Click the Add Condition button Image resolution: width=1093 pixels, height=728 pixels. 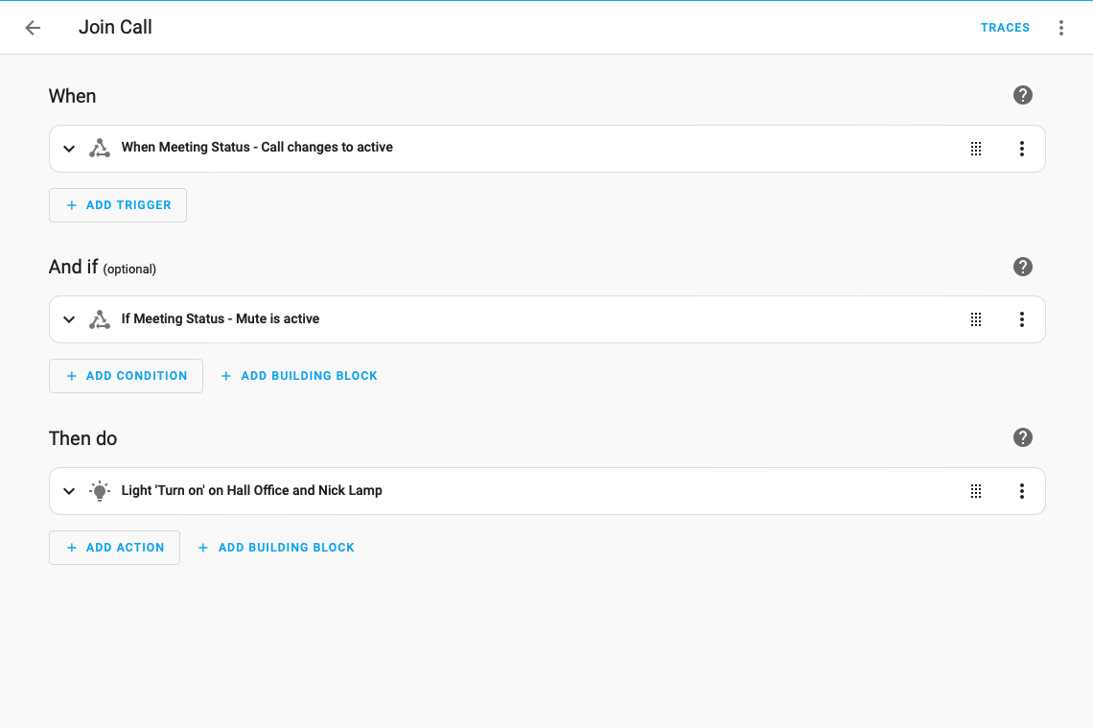click(126, 376)
